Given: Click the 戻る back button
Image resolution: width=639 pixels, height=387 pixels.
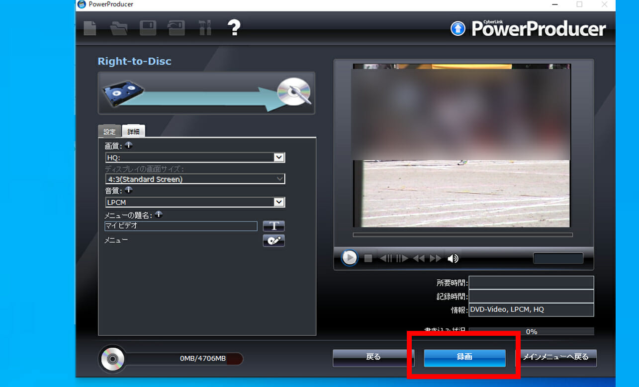Looking at the screenshot, I should tap(373, 357).
